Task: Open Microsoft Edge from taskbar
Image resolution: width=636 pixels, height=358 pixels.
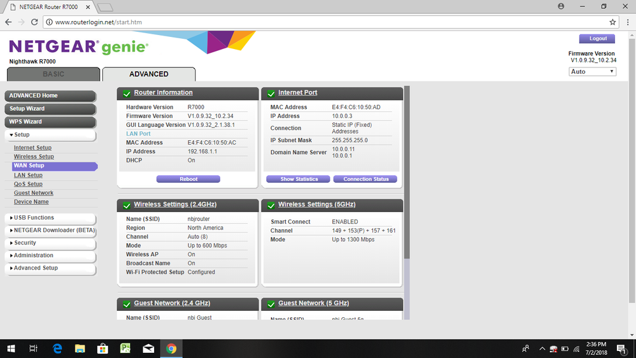Action: point(57,348)
